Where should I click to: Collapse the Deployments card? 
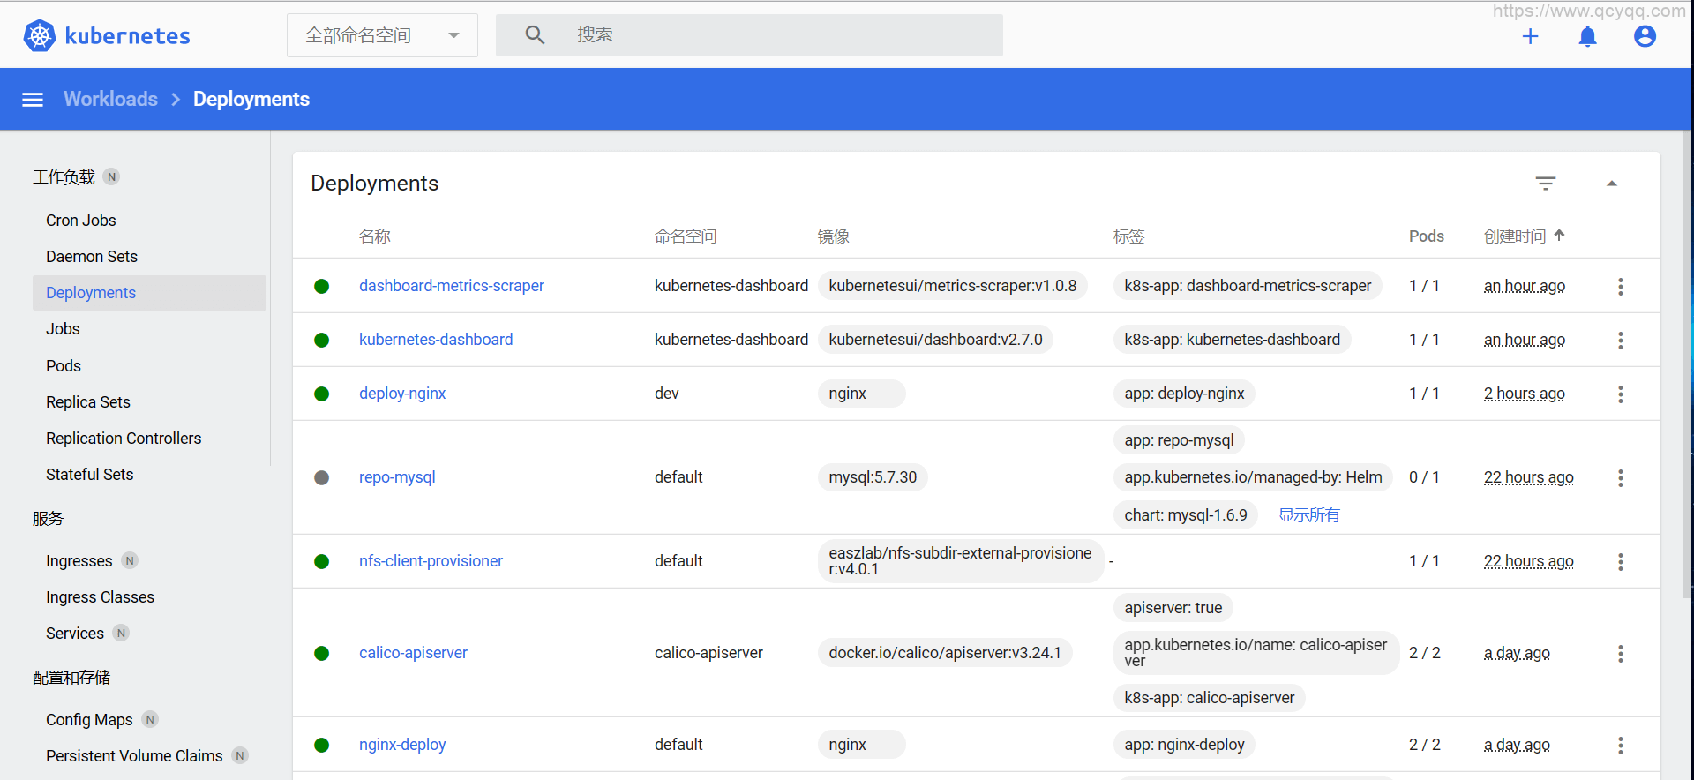[x=1611, y=184]
